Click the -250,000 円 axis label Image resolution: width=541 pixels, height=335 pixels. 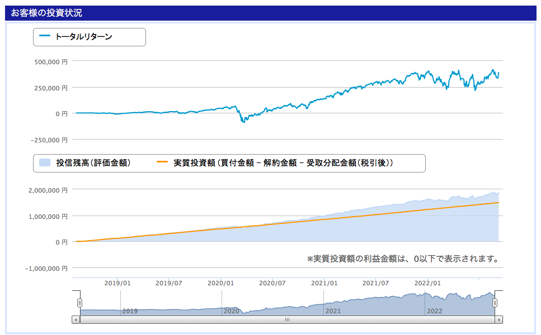tap(49, 140)
